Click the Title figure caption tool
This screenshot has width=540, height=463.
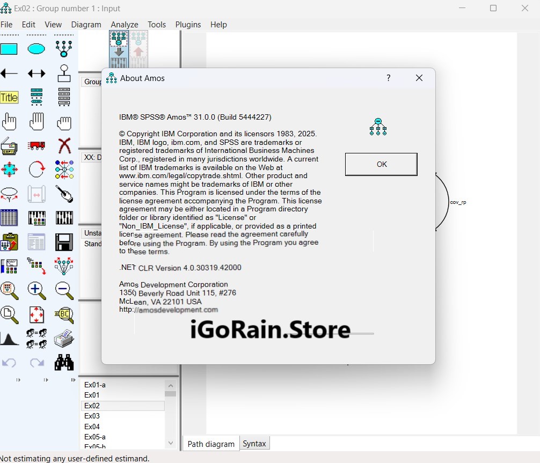pos(9,97)
